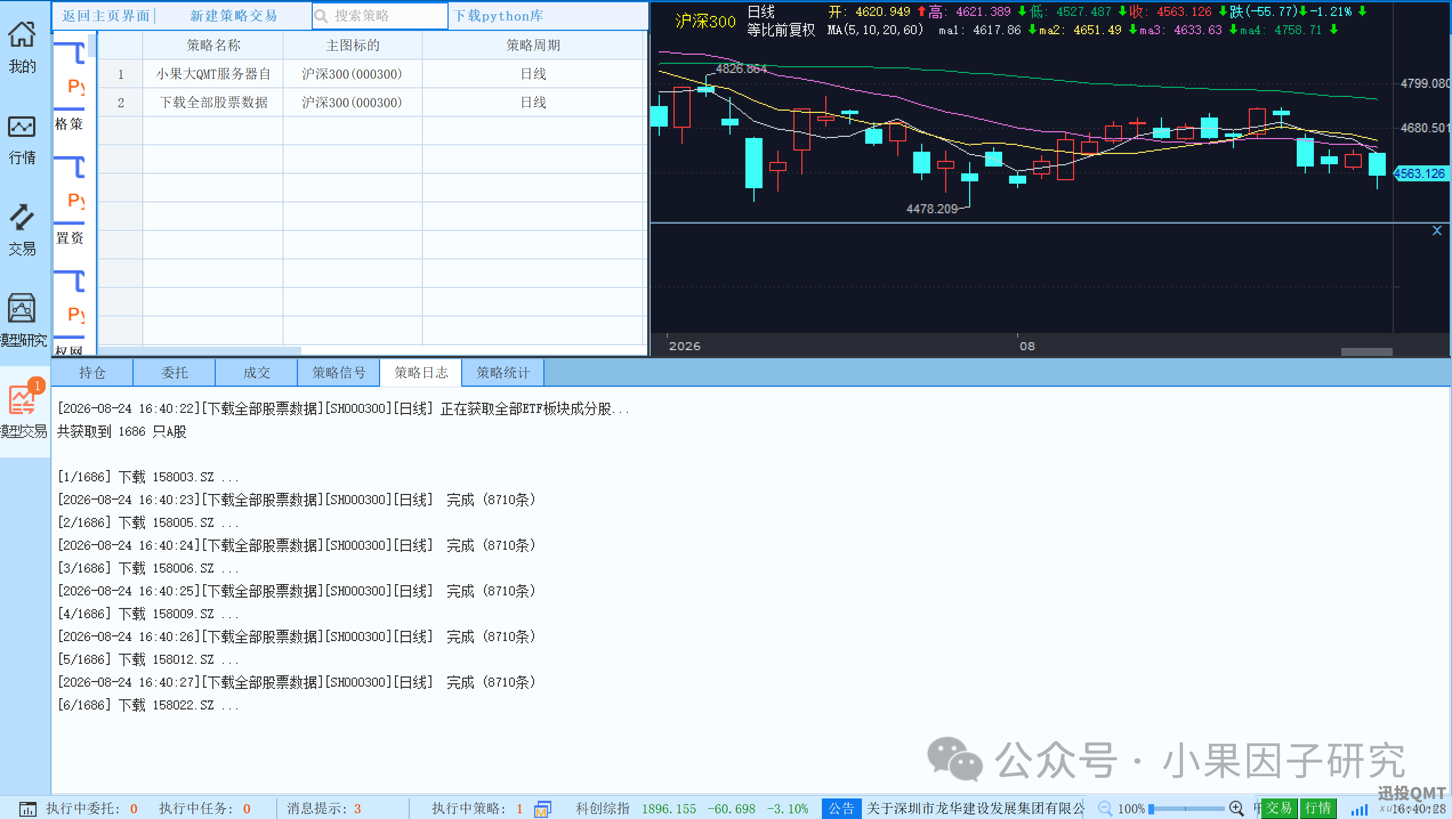This screenshot has width=1452, height=819.
Task: Switch to 策略日志 tab
Action: click(421, 372)
